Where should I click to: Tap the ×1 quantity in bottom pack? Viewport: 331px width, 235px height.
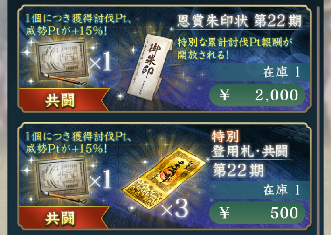click(x=101, y=179)
